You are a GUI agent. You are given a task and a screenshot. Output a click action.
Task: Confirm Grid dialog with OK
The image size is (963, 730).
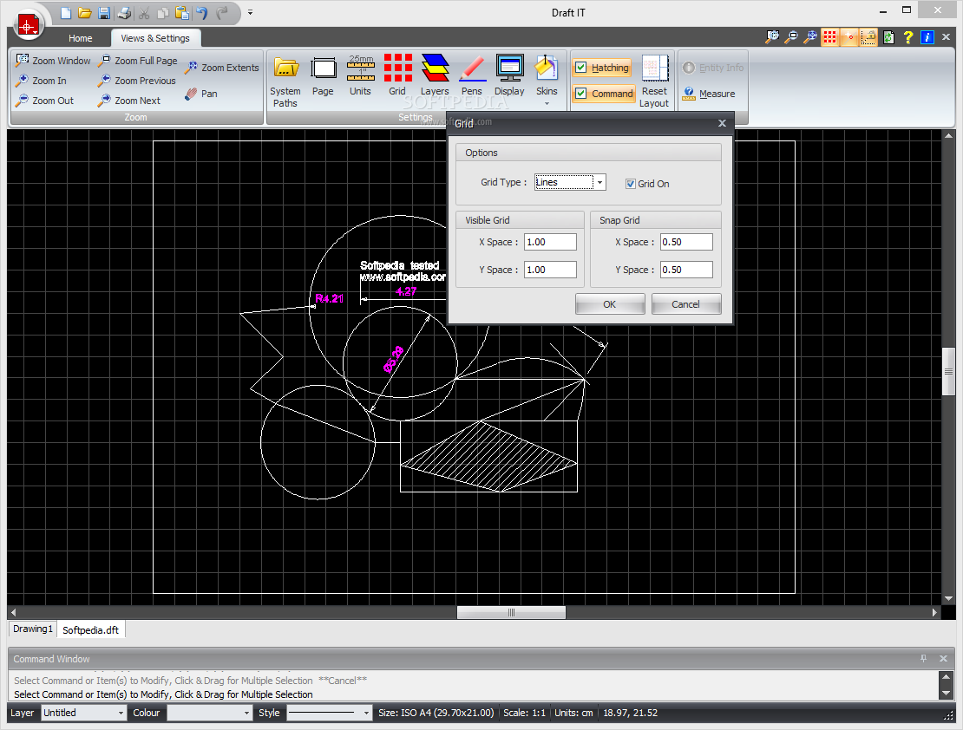coord(610,304)
